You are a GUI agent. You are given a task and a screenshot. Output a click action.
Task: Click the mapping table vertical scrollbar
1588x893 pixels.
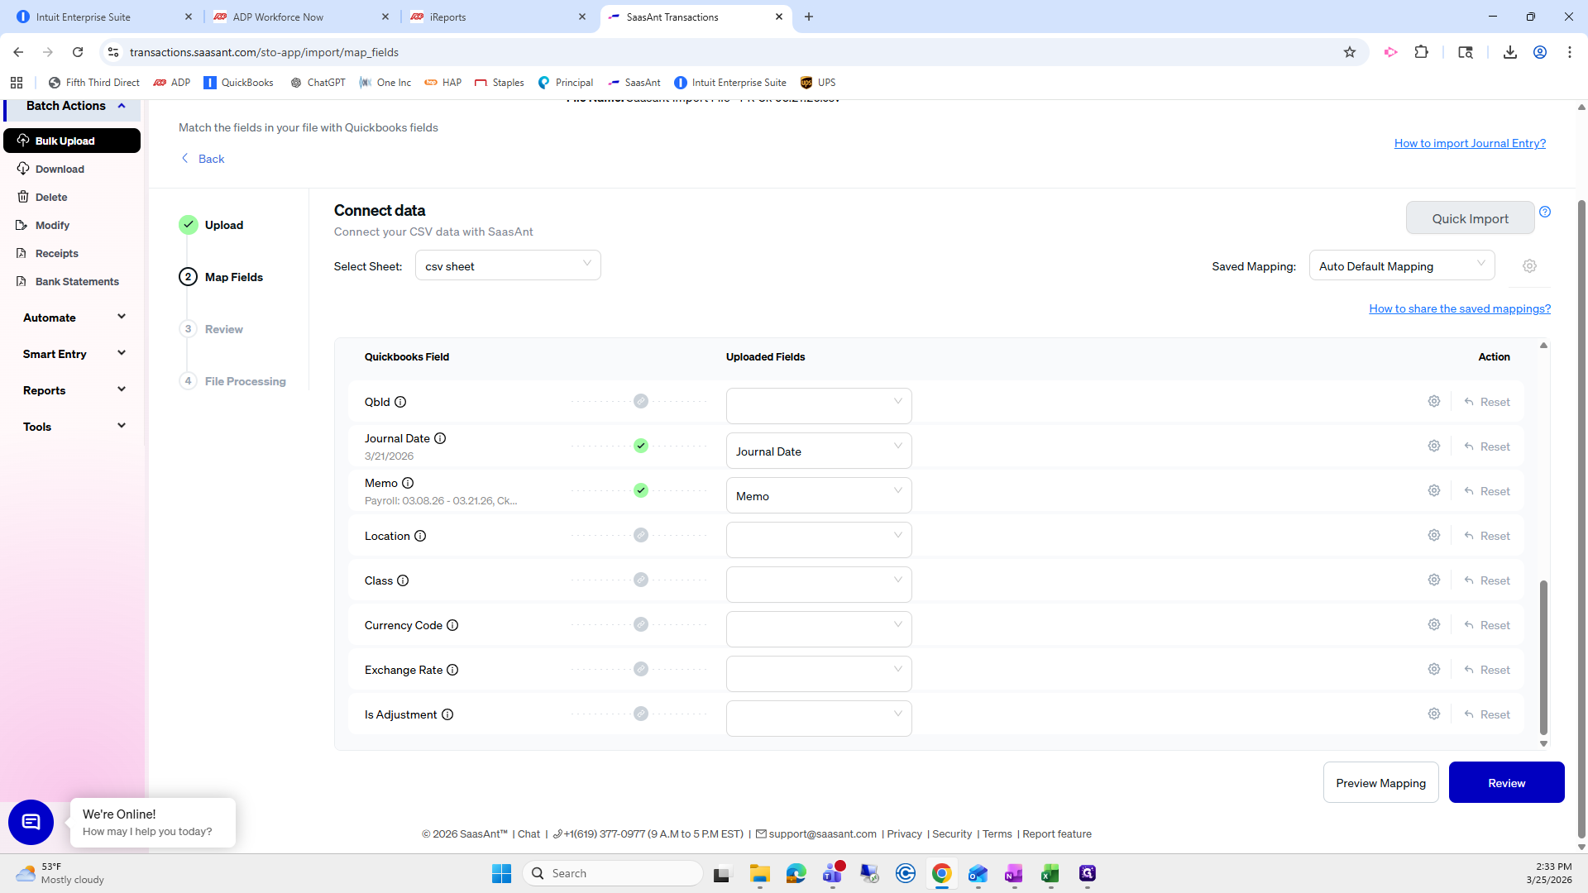pos(1543,657)
